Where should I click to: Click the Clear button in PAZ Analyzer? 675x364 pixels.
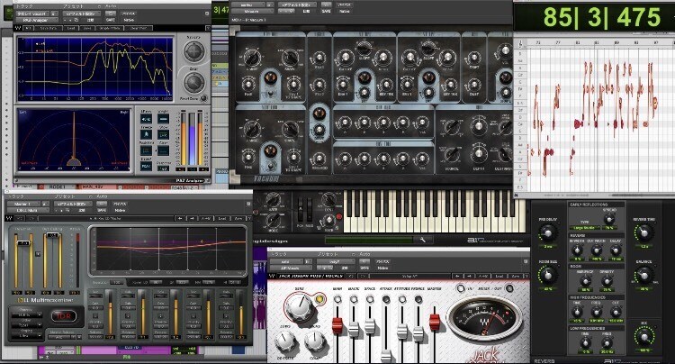(x=163, y=150)
